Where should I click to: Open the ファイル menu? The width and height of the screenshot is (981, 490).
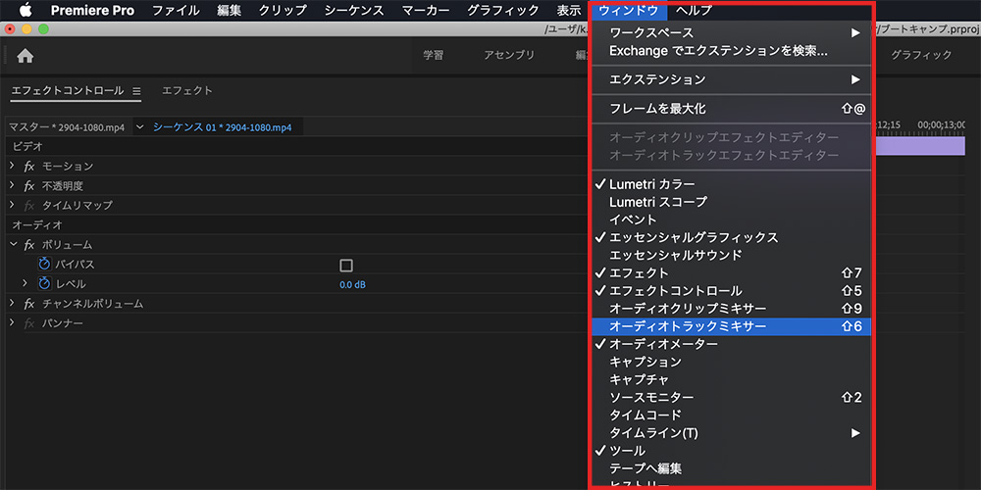click(x=176, y=10)
